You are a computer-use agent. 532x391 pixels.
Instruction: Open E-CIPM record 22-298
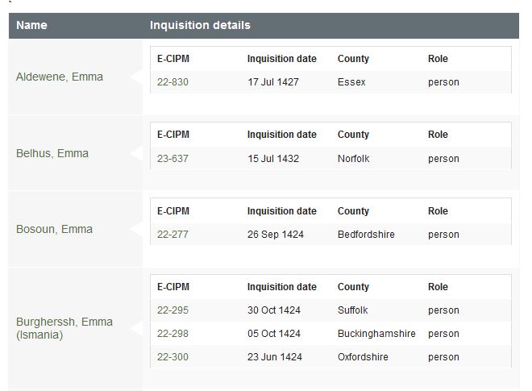tap(172, 334)
